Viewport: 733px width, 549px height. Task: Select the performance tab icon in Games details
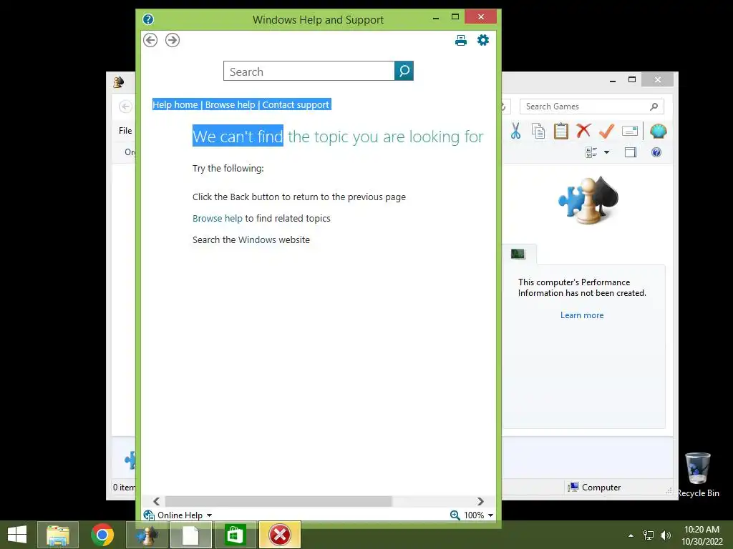(x=518, y=254)
